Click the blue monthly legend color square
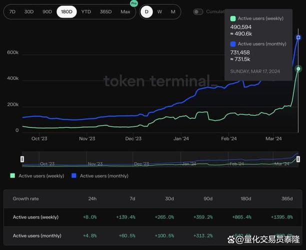The width and height of the screenshot is (306, 250). coord(74,175)
